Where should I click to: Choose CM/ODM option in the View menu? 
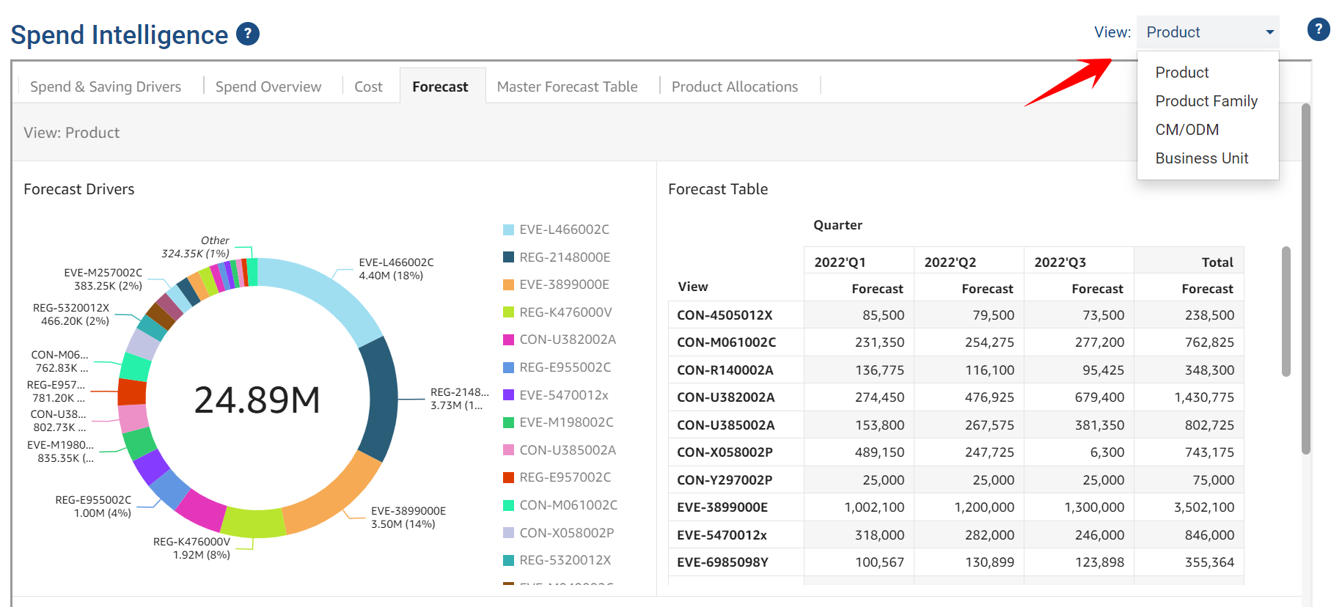(x=1187, y=130)
